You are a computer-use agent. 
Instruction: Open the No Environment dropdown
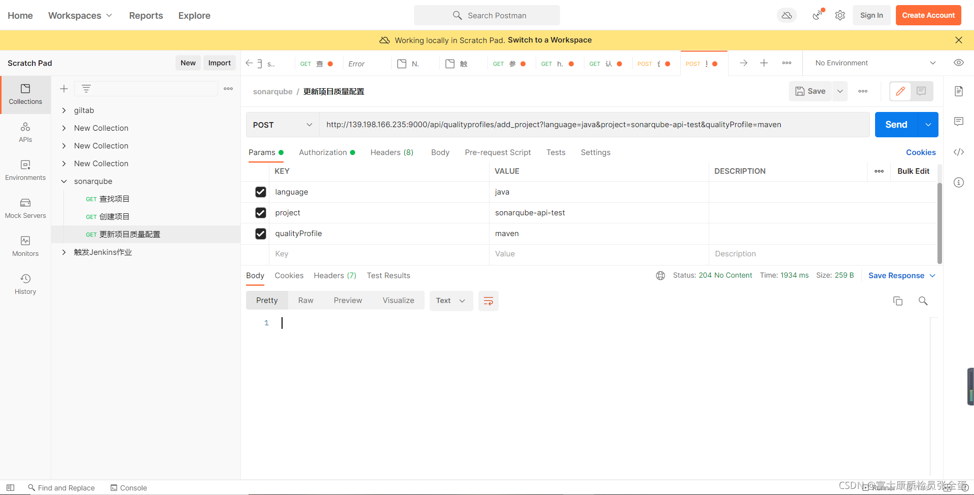point(876,63)
